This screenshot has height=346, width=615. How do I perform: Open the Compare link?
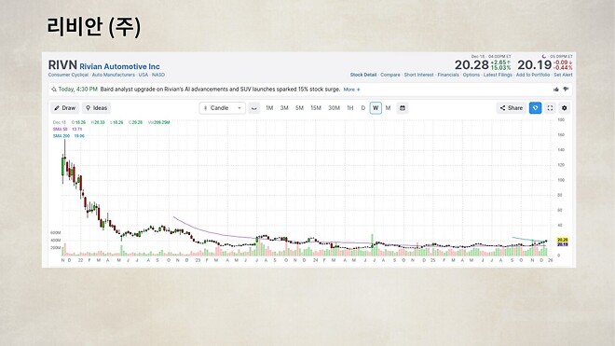(390, 75)
